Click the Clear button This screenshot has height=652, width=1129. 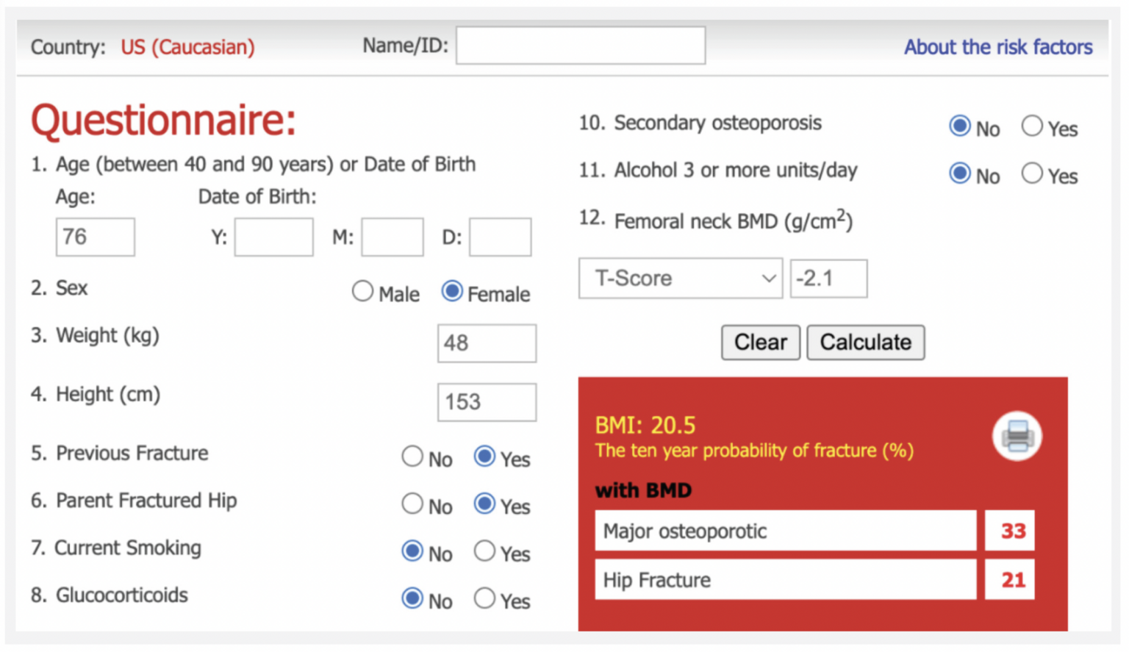[x=760, y=342]
